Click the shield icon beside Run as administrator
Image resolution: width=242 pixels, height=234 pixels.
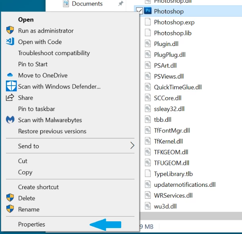(x=10, y=30)
